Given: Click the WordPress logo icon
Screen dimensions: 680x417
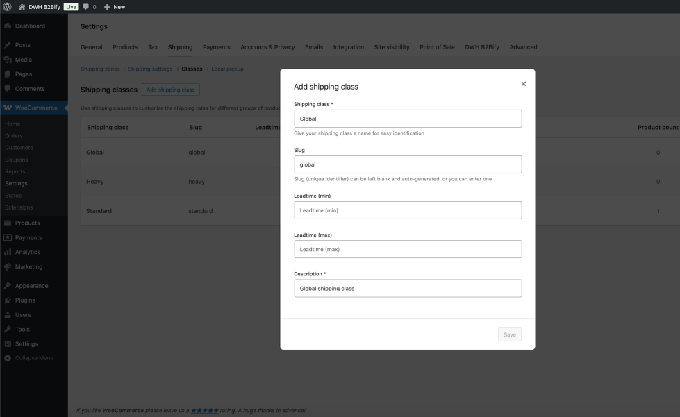Looking at the screenshot, I should 8,7.
